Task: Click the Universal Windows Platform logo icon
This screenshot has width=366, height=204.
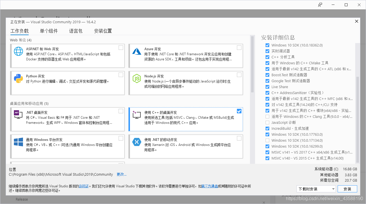Action: 18,142
